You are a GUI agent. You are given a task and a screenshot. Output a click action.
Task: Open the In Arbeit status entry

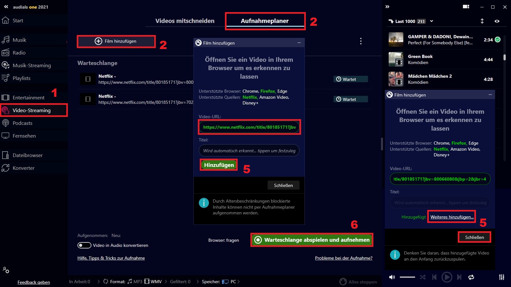point(80,282)
